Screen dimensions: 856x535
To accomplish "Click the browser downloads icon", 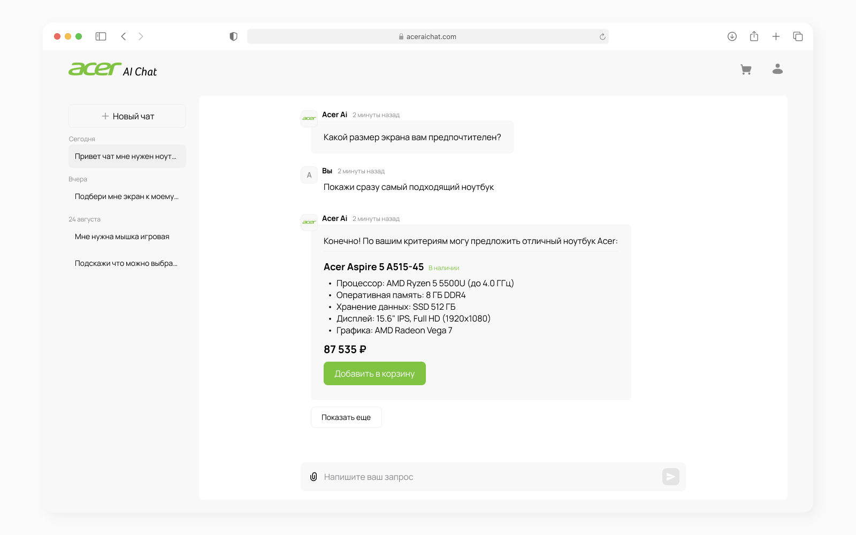I will tap(732, 36).
